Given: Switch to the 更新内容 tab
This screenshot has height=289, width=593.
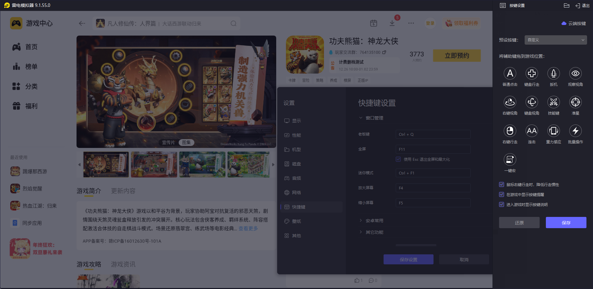Looking at the screenshot, I should (x=123, y=191).
